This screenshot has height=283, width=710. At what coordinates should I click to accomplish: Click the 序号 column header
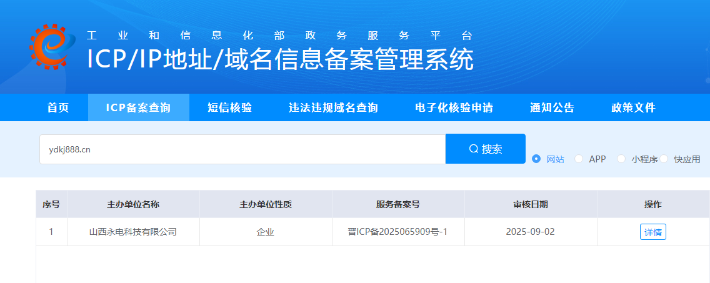(x=51, y=204)
